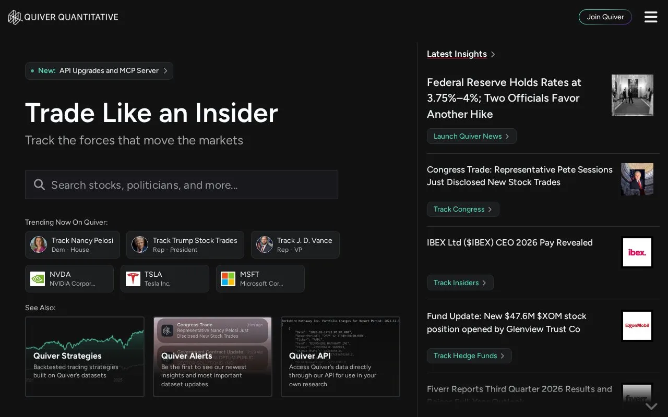Image resolution: width=668 pixels, height=417 pixels.
Task: Select Track Nancy Pelosi chip
Action: 73,244
